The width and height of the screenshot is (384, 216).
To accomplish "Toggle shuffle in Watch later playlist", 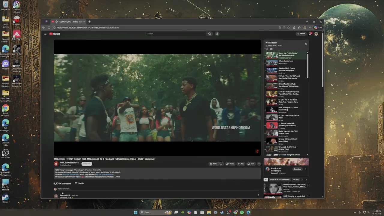I will 271,49.
